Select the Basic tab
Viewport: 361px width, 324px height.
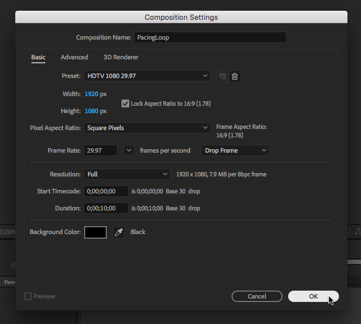[x=38, y=57]
